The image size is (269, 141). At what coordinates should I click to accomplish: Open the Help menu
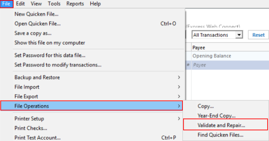95,4
